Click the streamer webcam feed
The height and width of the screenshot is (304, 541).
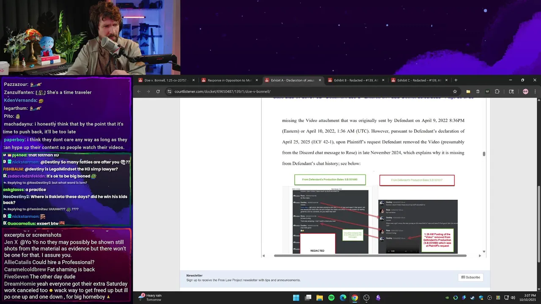(x=90, y=38)
